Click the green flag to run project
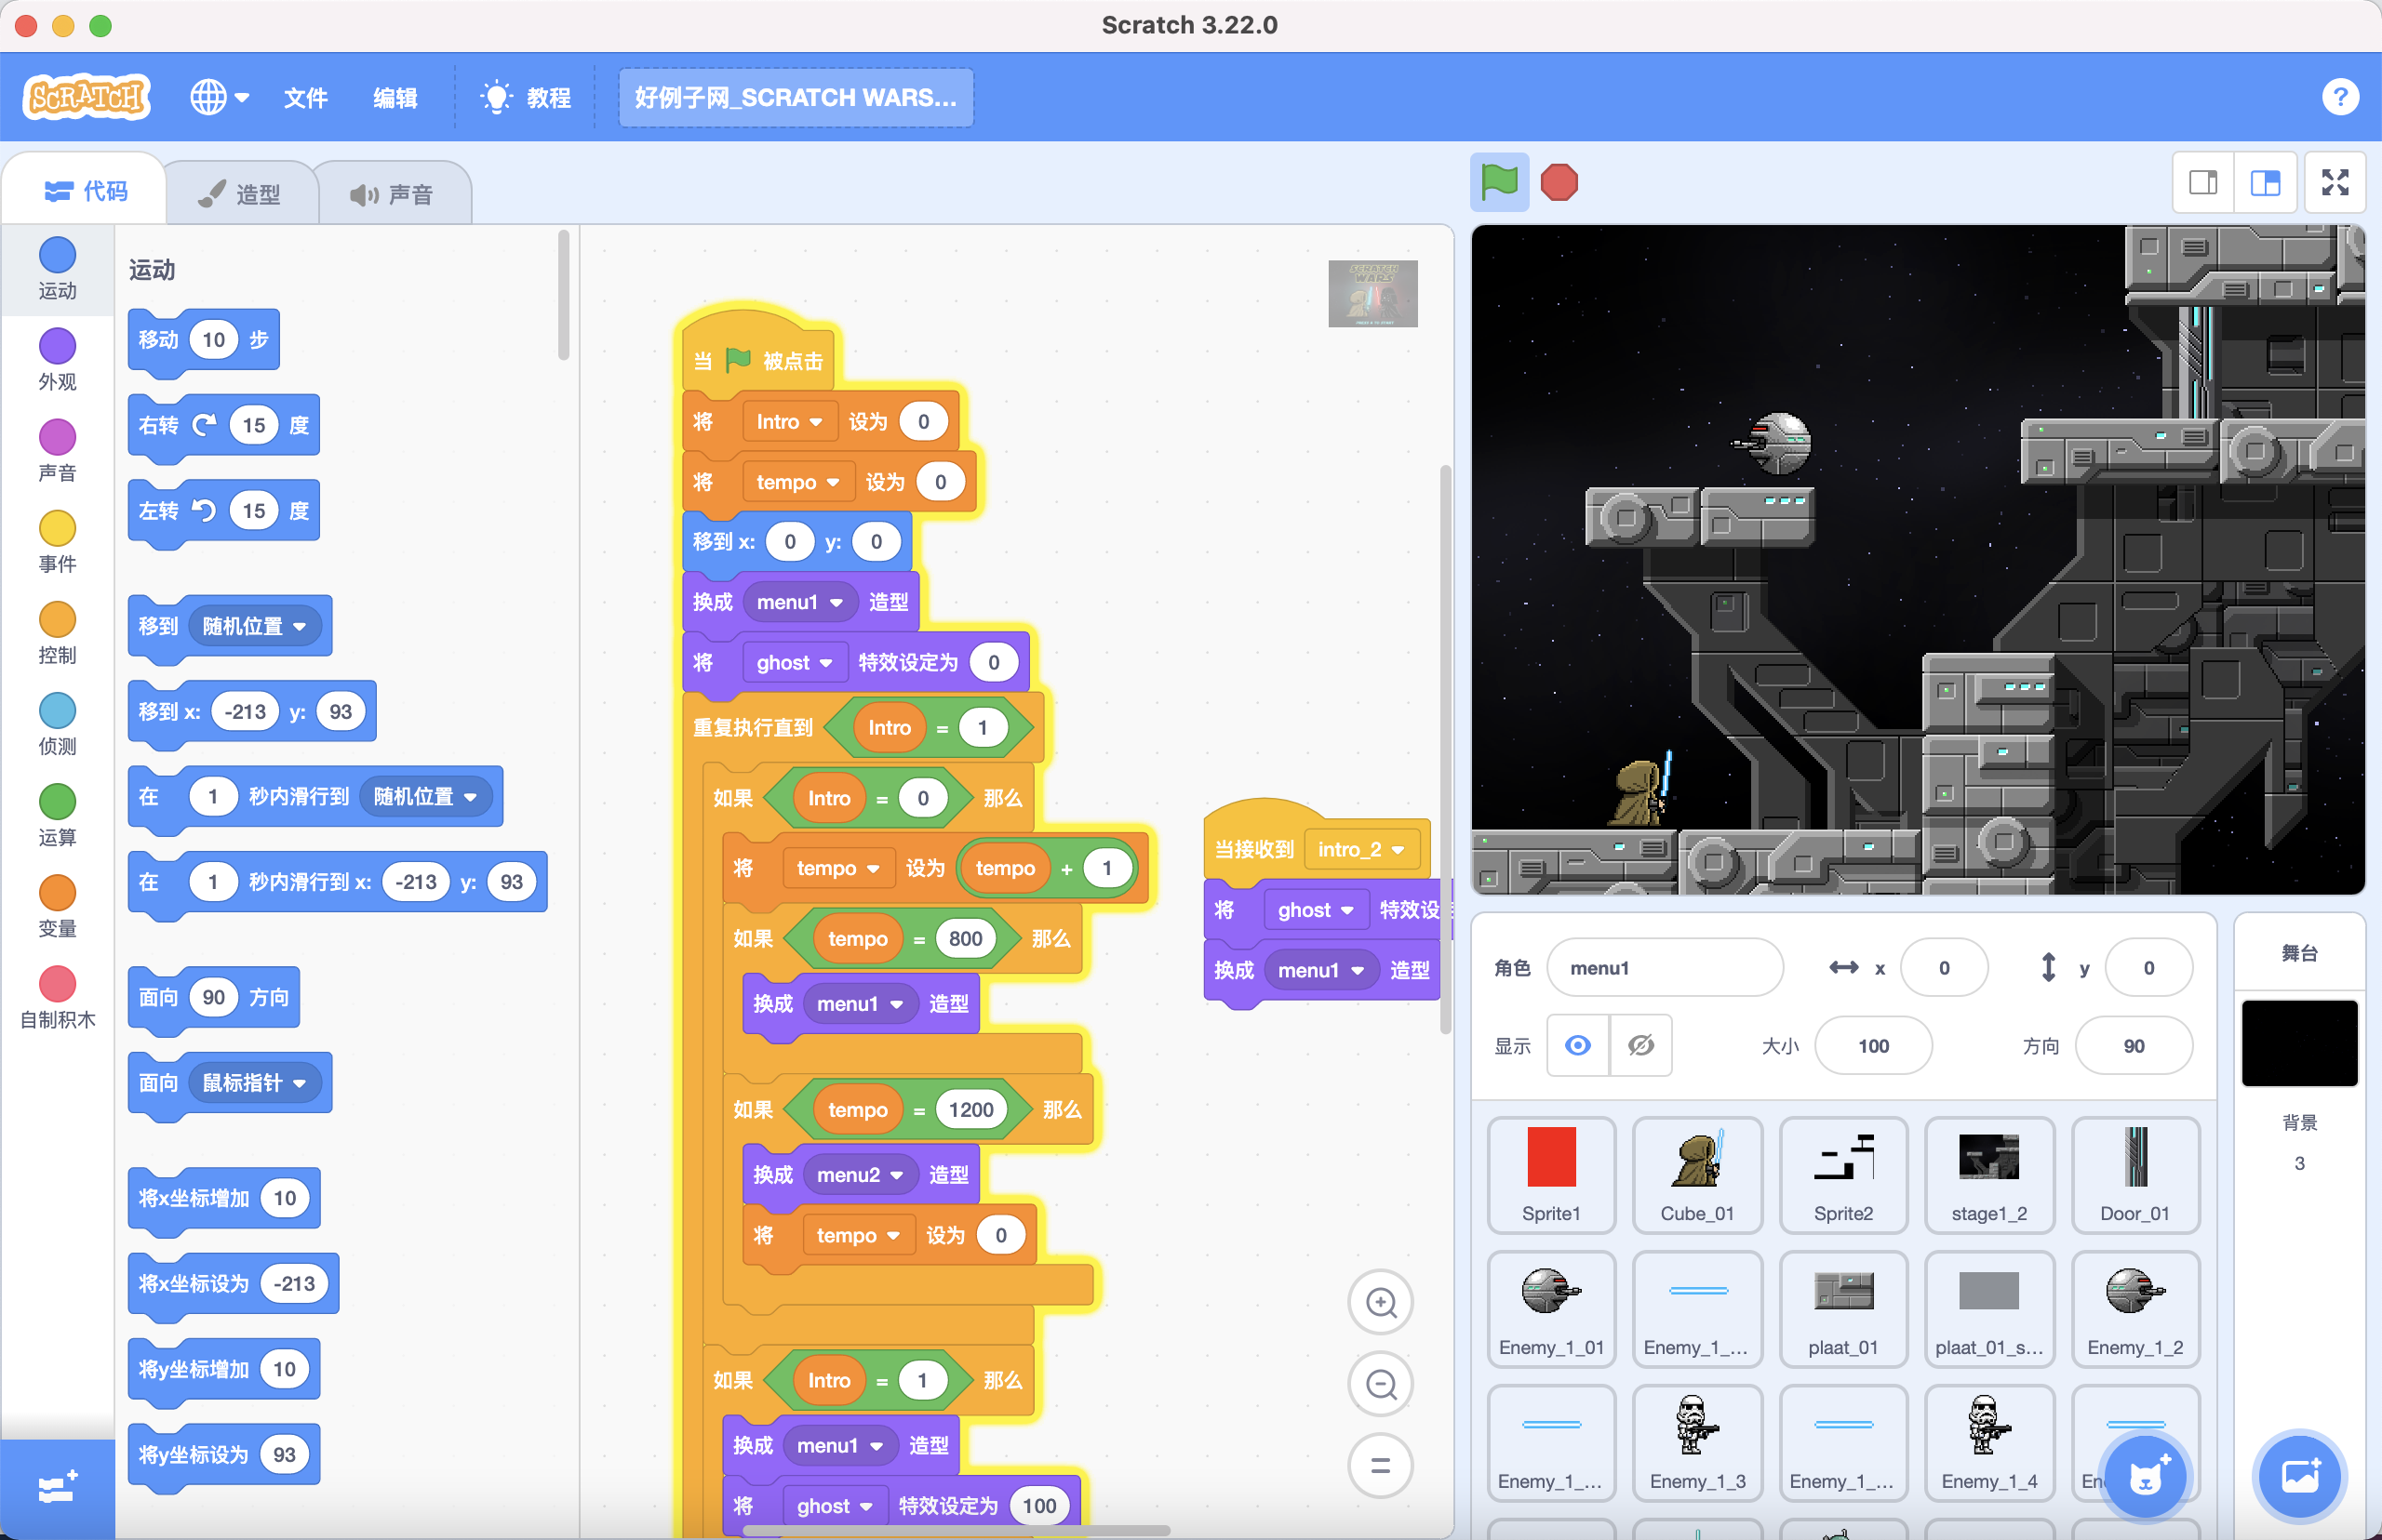The image size is (2382, 1540). 1499,182
